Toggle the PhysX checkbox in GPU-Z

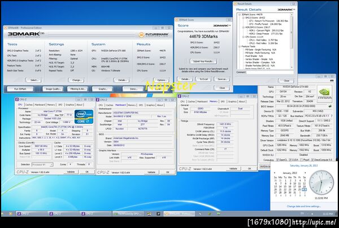pyautogui.click(x=300, y=160)
